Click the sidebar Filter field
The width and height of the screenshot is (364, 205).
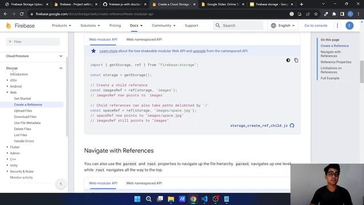click(33, 42)
